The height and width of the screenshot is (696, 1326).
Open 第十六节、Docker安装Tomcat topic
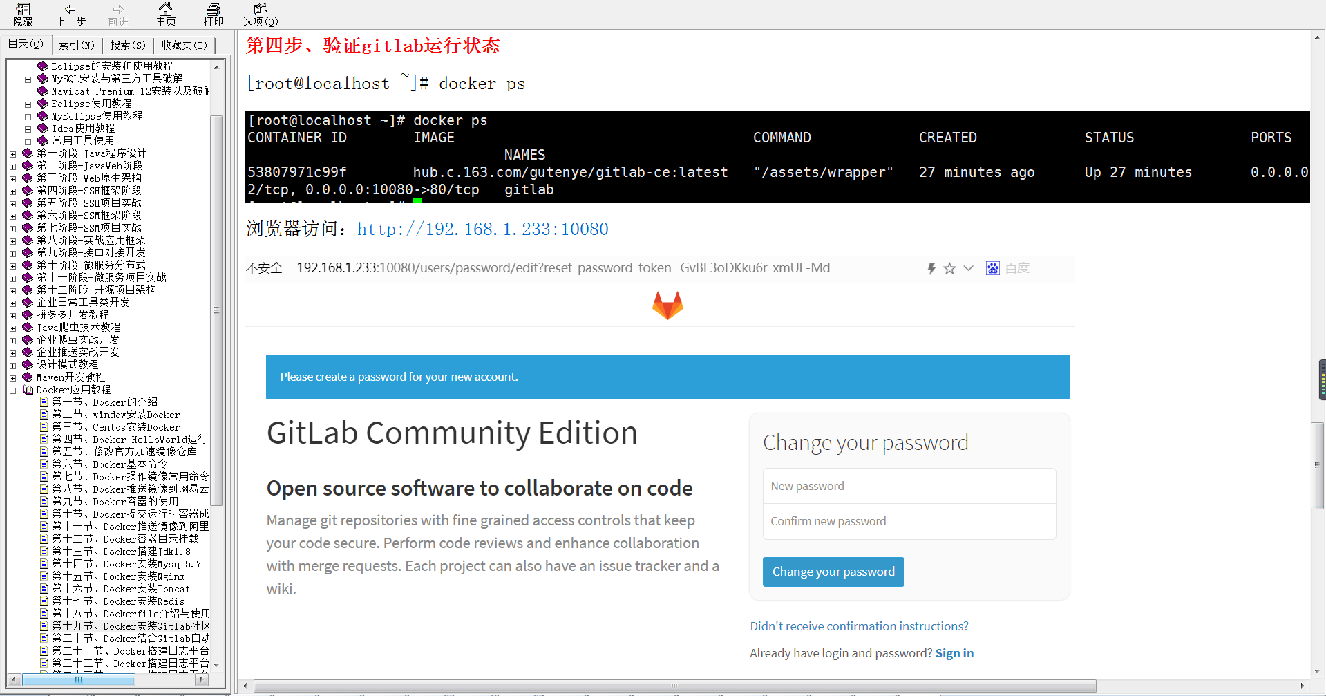(121, 589)
